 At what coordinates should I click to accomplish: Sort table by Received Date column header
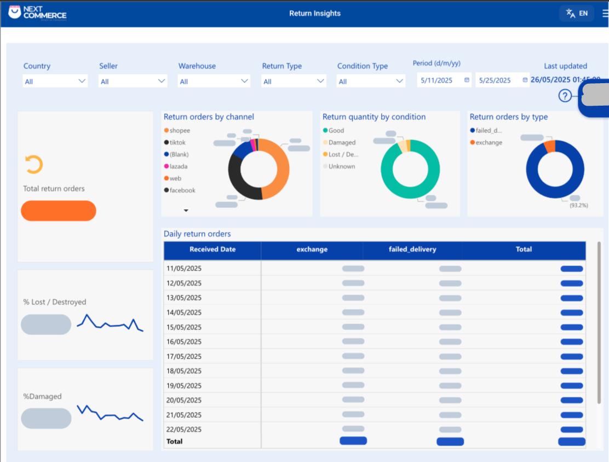click(x=212, y=250)
